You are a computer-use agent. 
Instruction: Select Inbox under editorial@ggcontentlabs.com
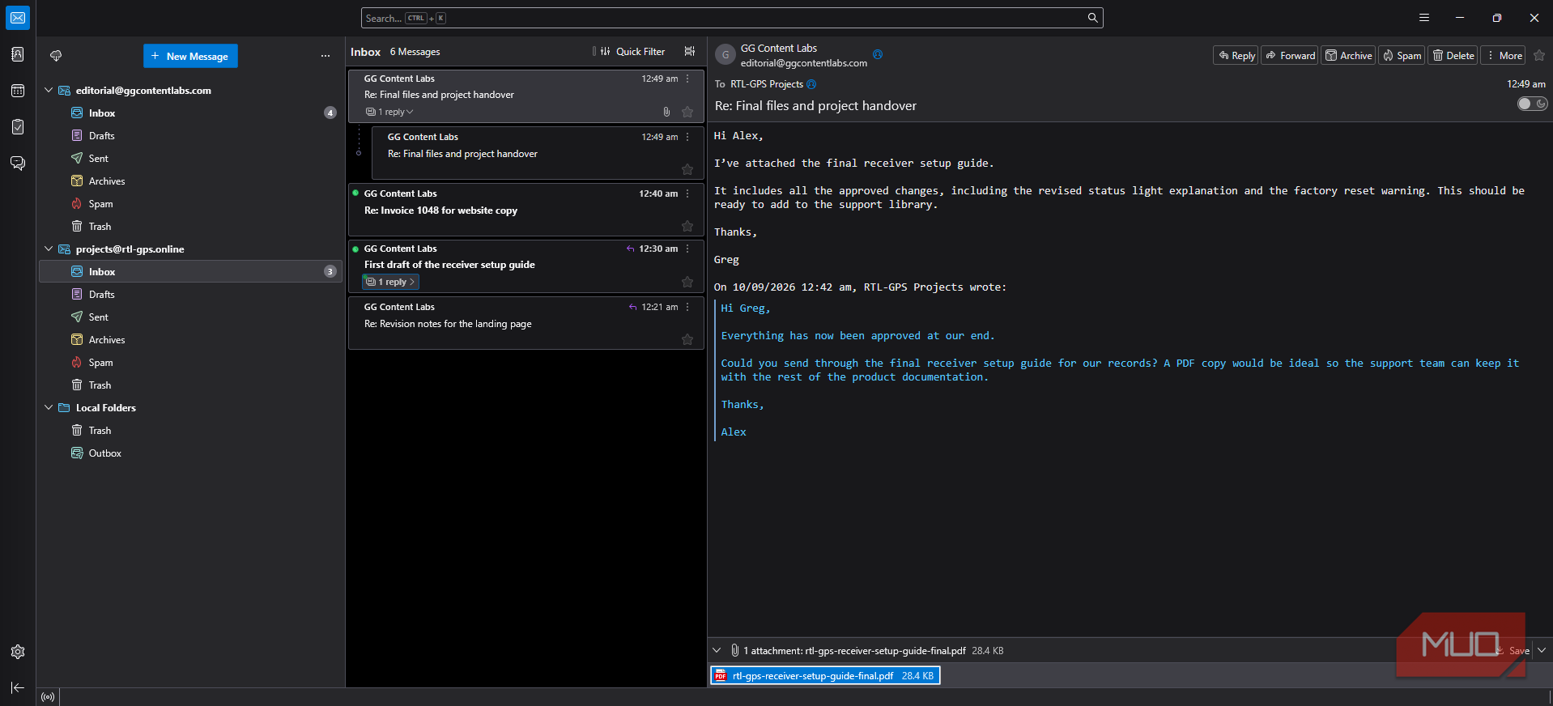[x=189, y=113]
